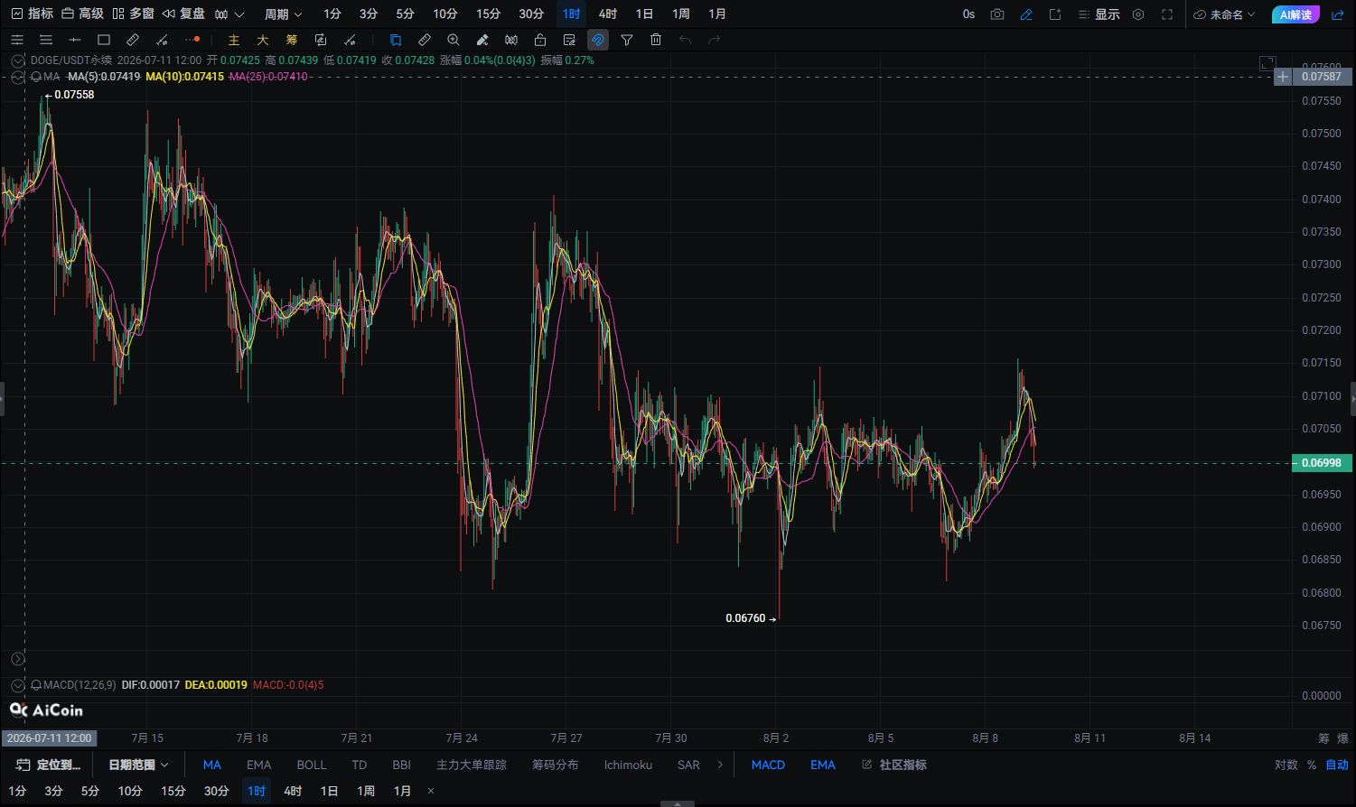This screenshot has width=1356, height=807.
Task: Start 复盘 replay mode
Action: [183, 14]
